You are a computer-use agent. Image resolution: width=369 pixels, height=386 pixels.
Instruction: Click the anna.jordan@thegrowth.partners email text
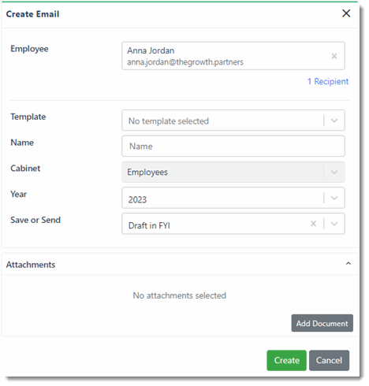point(185,62)
